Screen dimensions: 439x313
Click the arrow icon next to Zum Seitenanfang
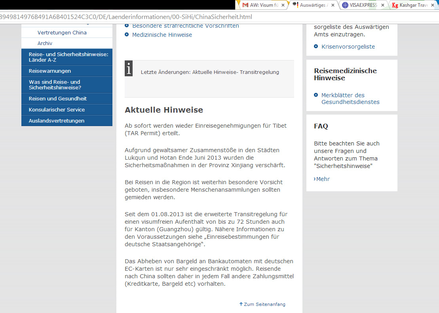tap(241, 304)
